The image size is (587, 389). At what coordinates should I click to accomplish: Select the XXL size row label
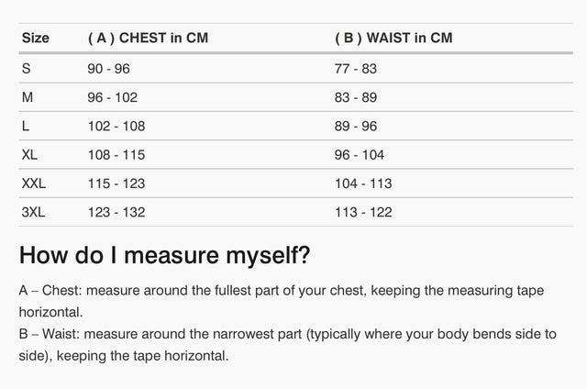[x=32, y=183]
